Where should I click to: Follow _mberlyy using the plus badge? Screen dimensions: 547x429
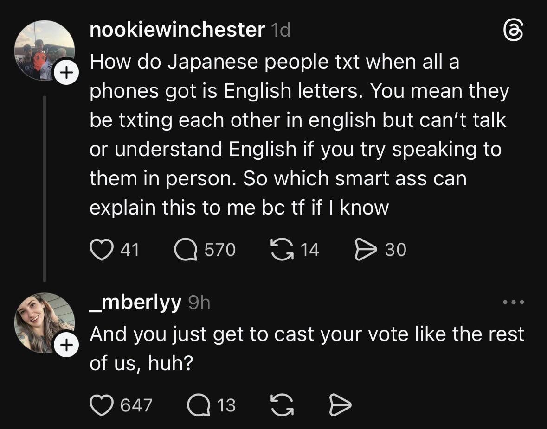[x=66, y=345]
